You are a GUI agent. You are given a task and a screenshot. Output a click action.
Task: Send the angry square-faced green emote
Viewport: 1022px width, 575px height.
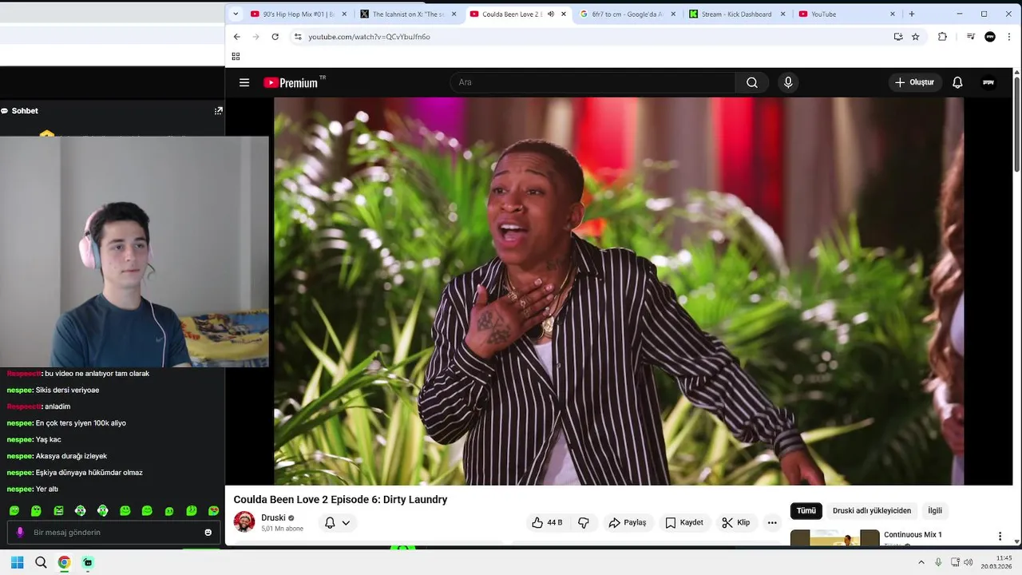(58, 510)
